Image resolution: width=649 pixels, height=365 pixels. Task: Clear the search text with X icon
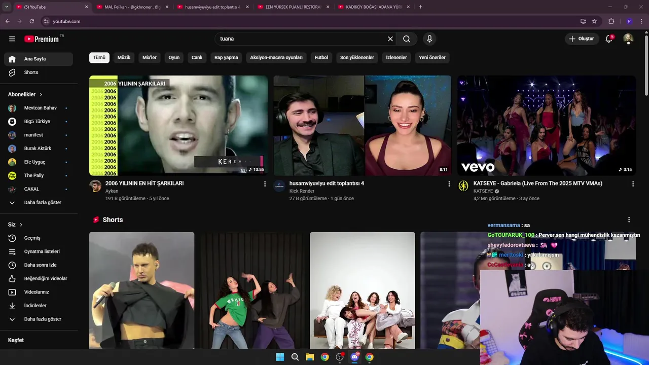390,39
